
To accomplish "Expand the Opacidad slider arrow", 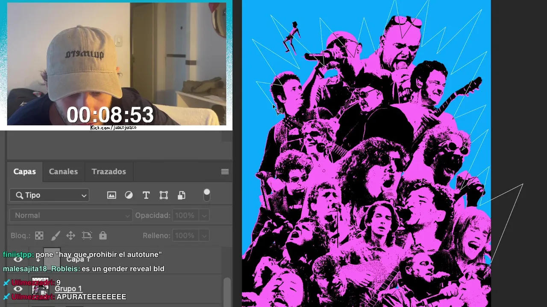I will pos(204,215).
